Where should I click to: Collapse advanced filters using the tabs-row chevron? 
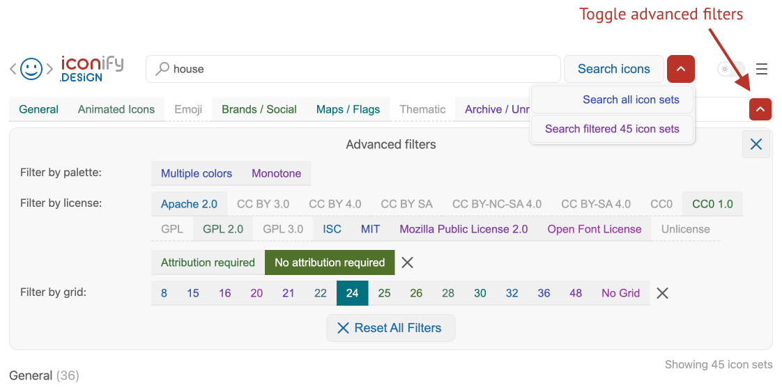760,109
